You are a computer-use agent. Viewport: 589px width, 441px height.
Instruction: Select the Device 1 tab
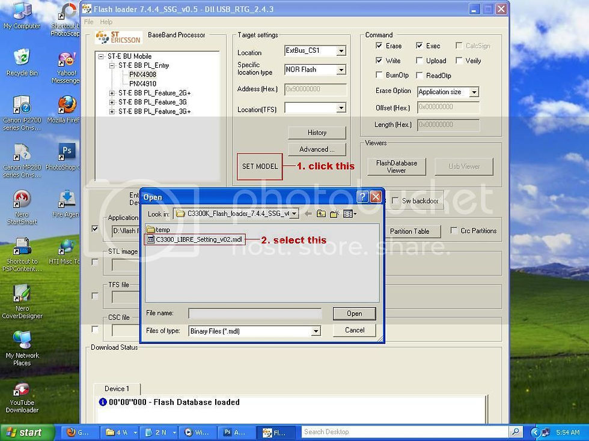coord(117,389)
